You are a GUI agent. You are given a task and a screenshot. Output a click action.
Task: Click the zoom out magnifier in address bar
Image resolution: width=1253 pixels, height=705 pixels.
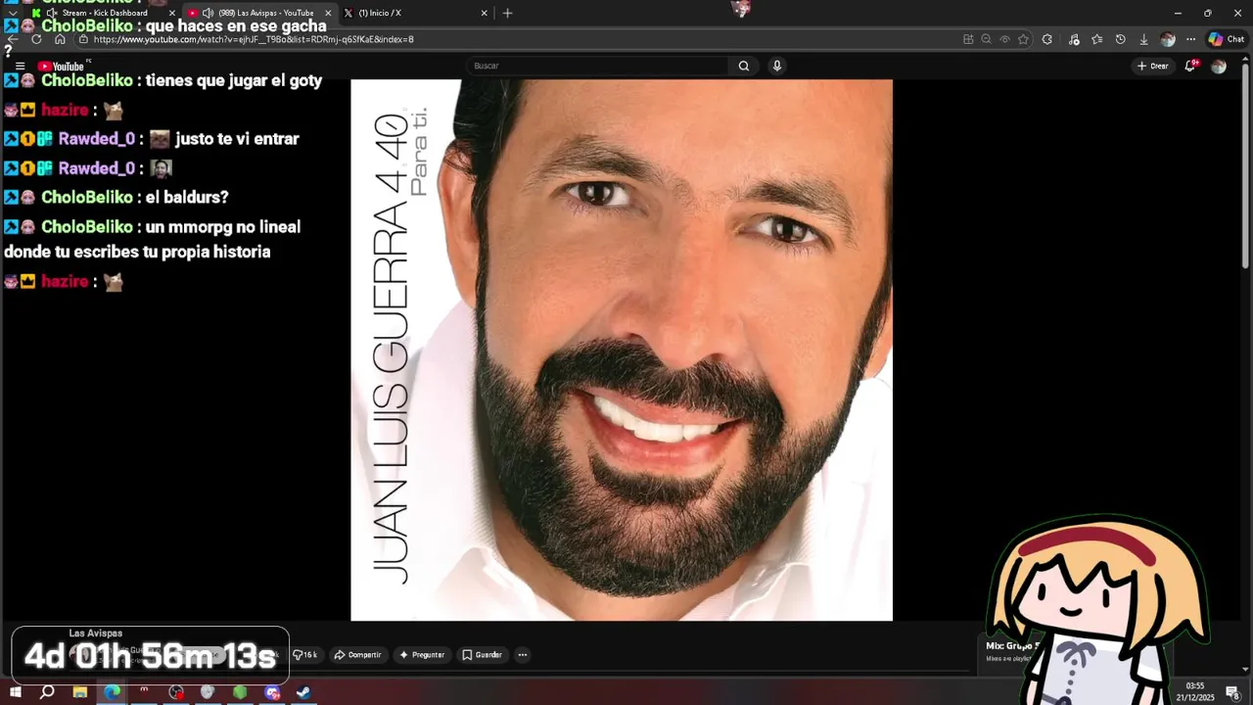click(986, 39)
